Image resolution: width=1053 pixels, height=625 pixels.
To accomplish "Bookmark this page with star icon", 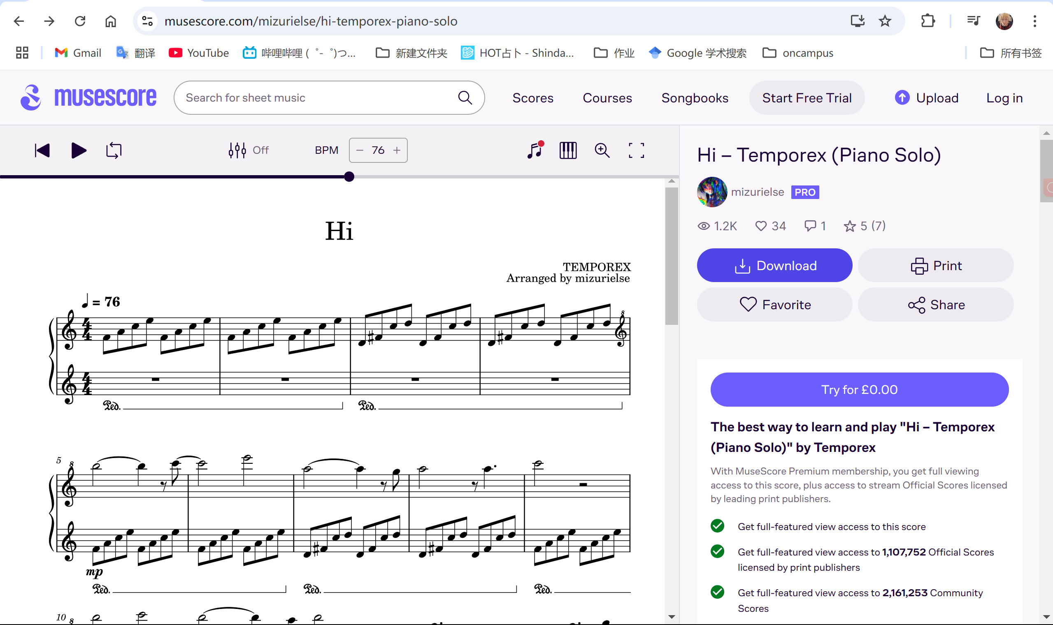I will pos(885,21).
